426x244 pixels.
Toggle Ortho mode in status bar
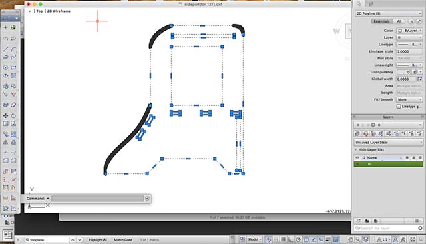(290, 239)
